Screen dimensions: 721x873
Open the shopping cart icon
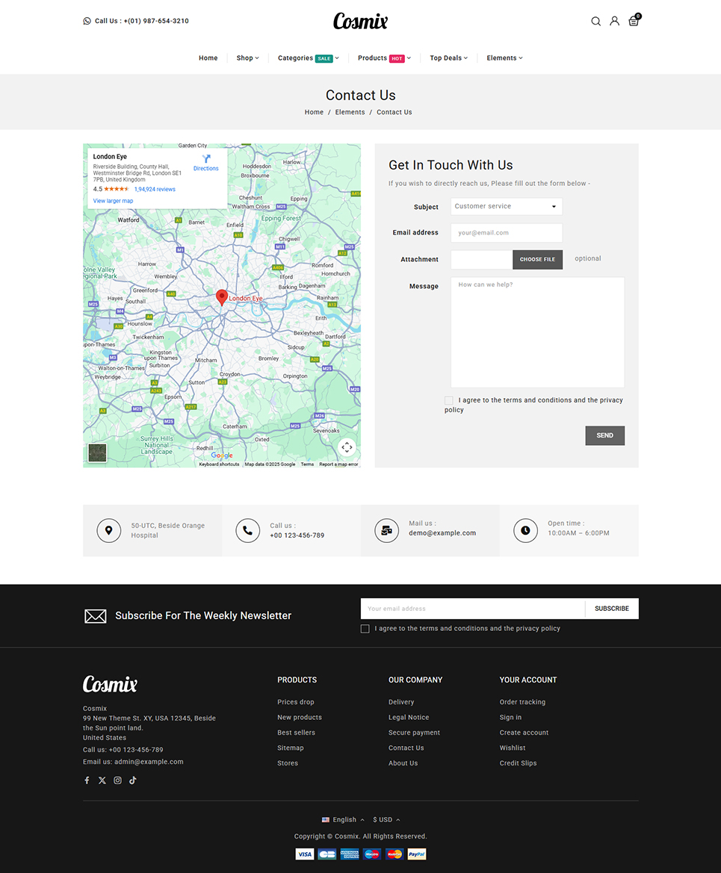(x=634, y=22)
